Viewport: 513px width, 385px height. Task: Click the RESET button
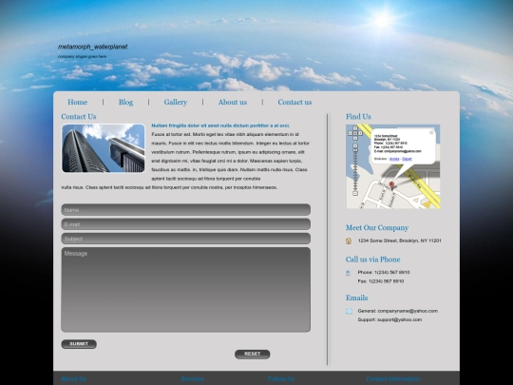tap(253, 355)
